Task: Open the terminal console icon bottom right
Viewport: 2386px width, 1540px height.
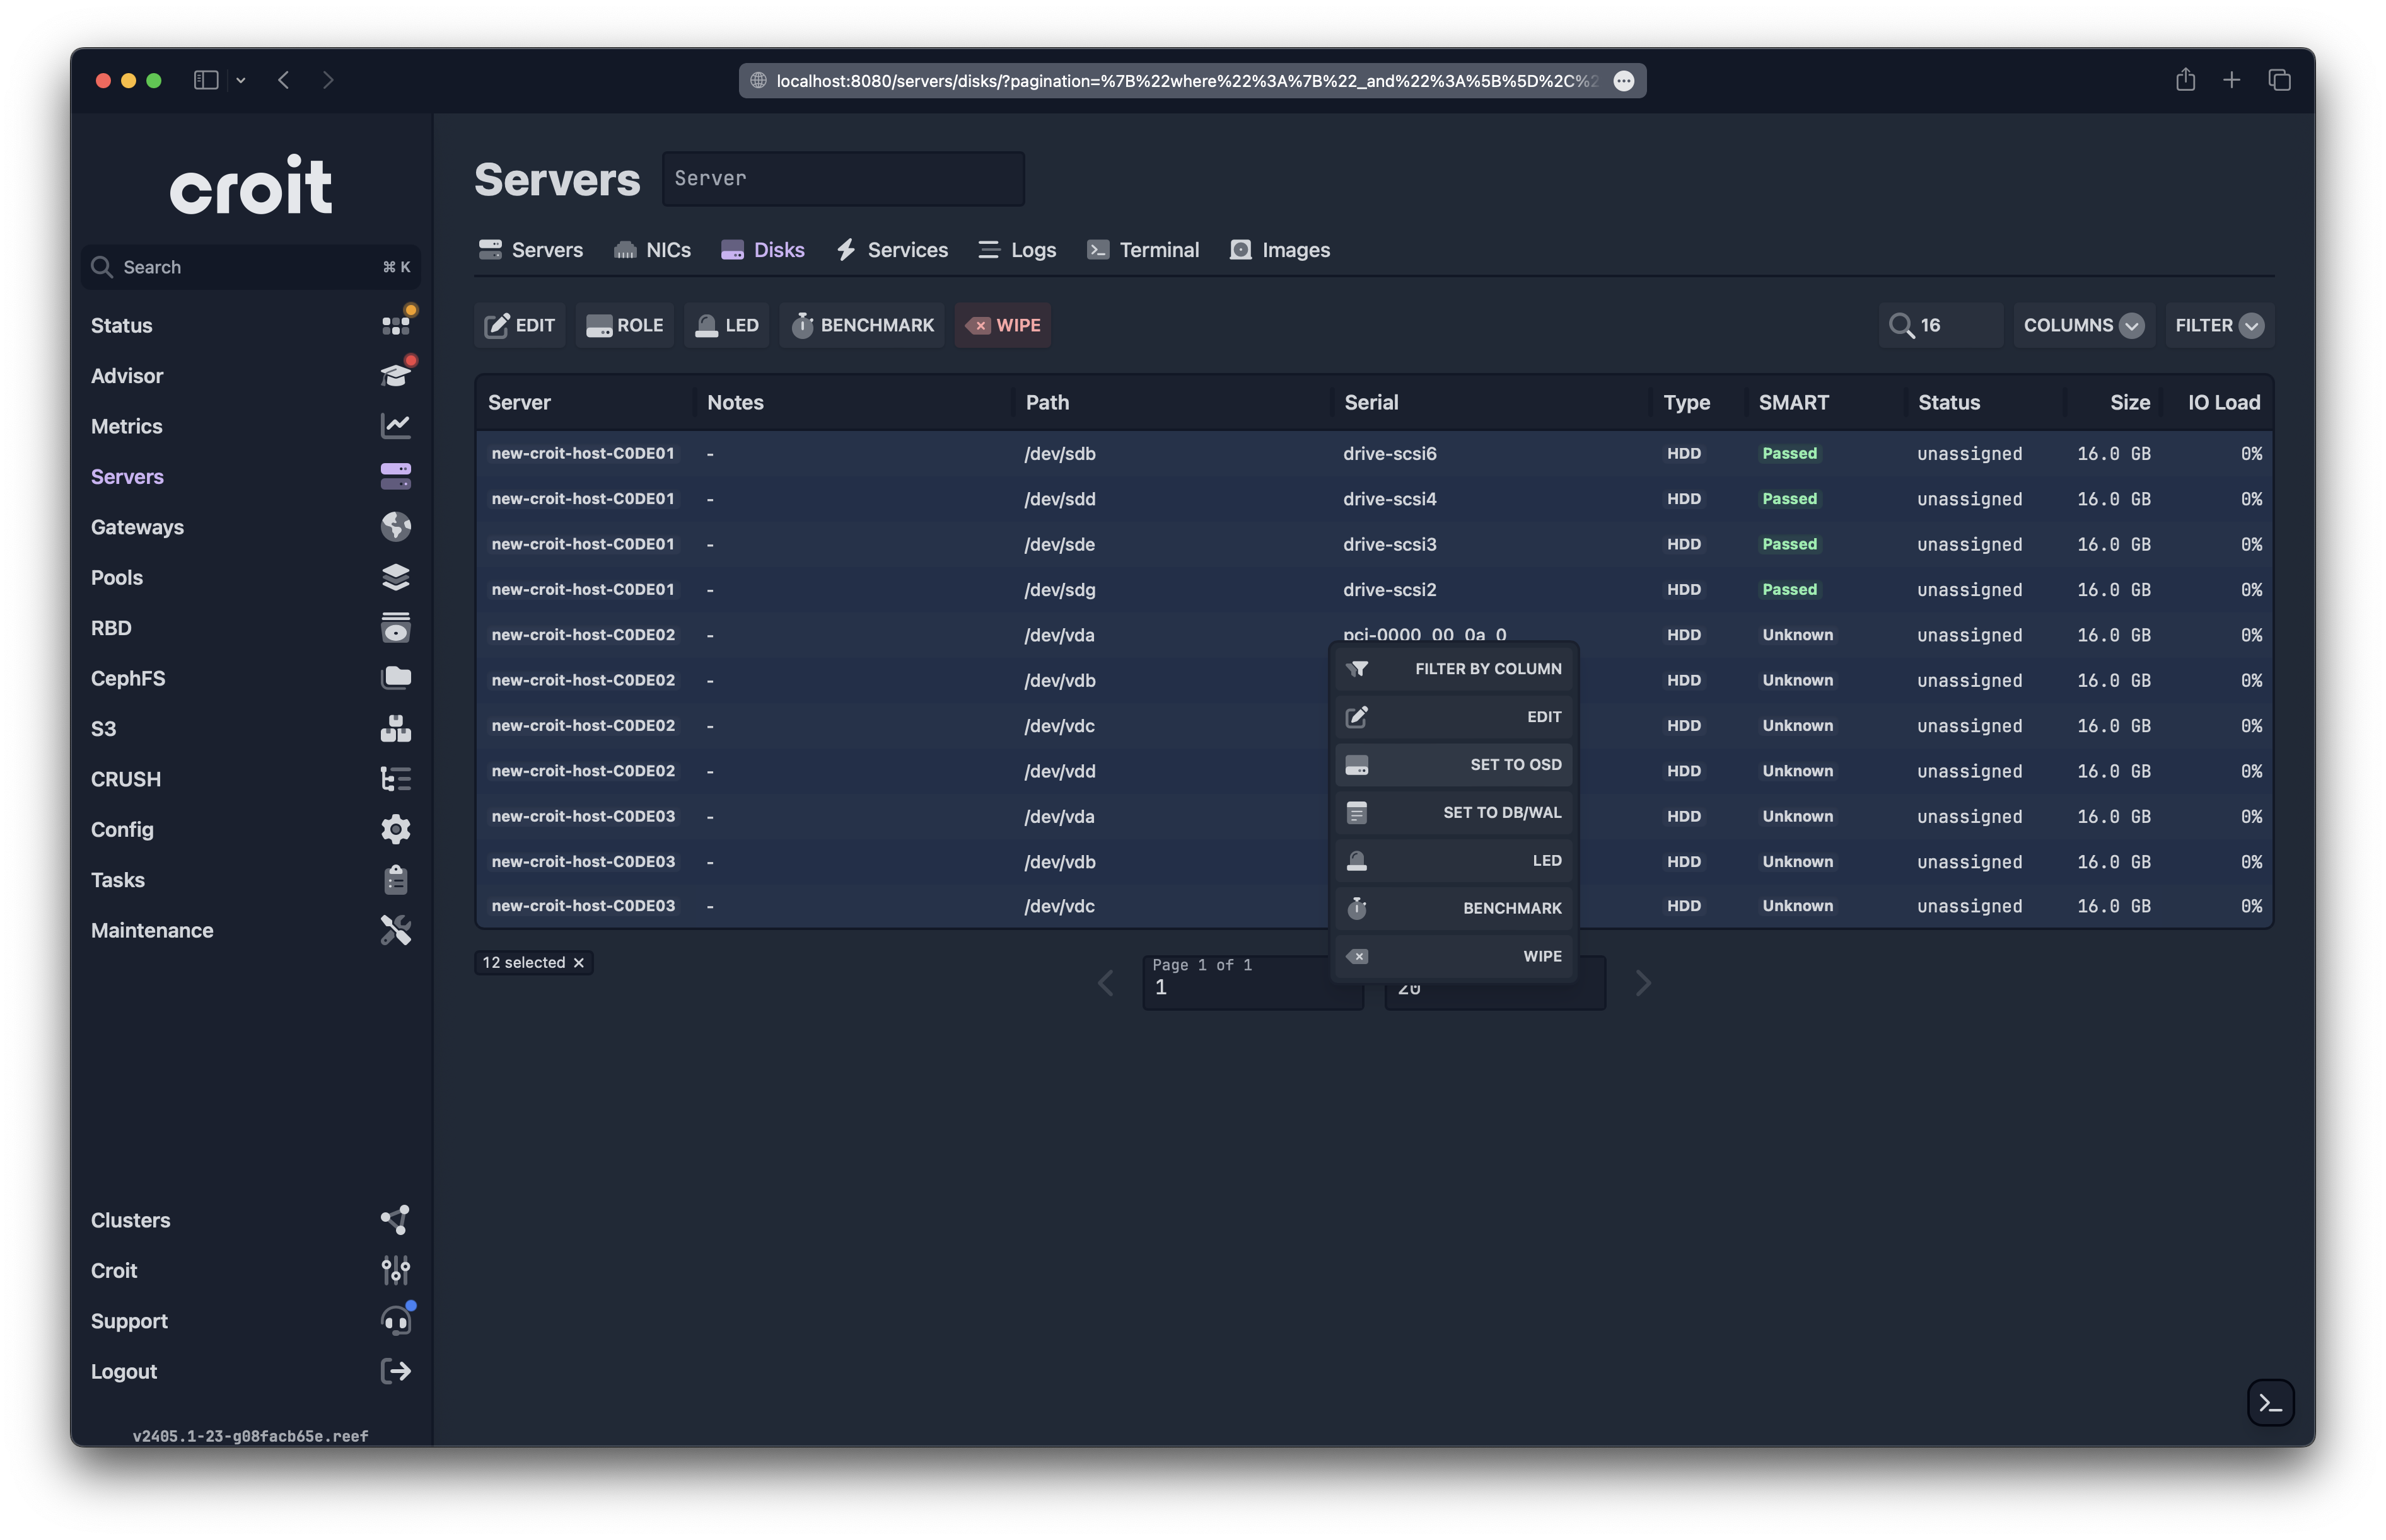Action: [2271, 1402]
